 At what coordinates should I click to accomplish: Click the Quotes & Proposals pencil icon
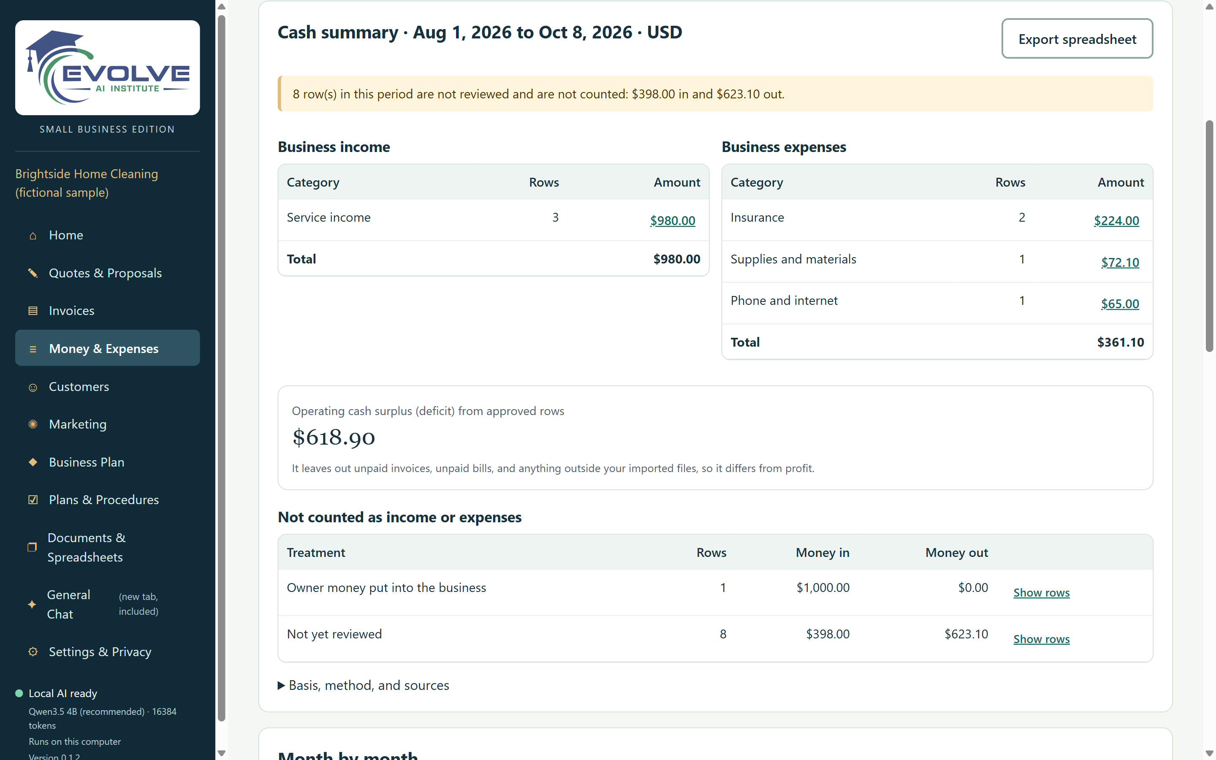click(x=33, y=274)
